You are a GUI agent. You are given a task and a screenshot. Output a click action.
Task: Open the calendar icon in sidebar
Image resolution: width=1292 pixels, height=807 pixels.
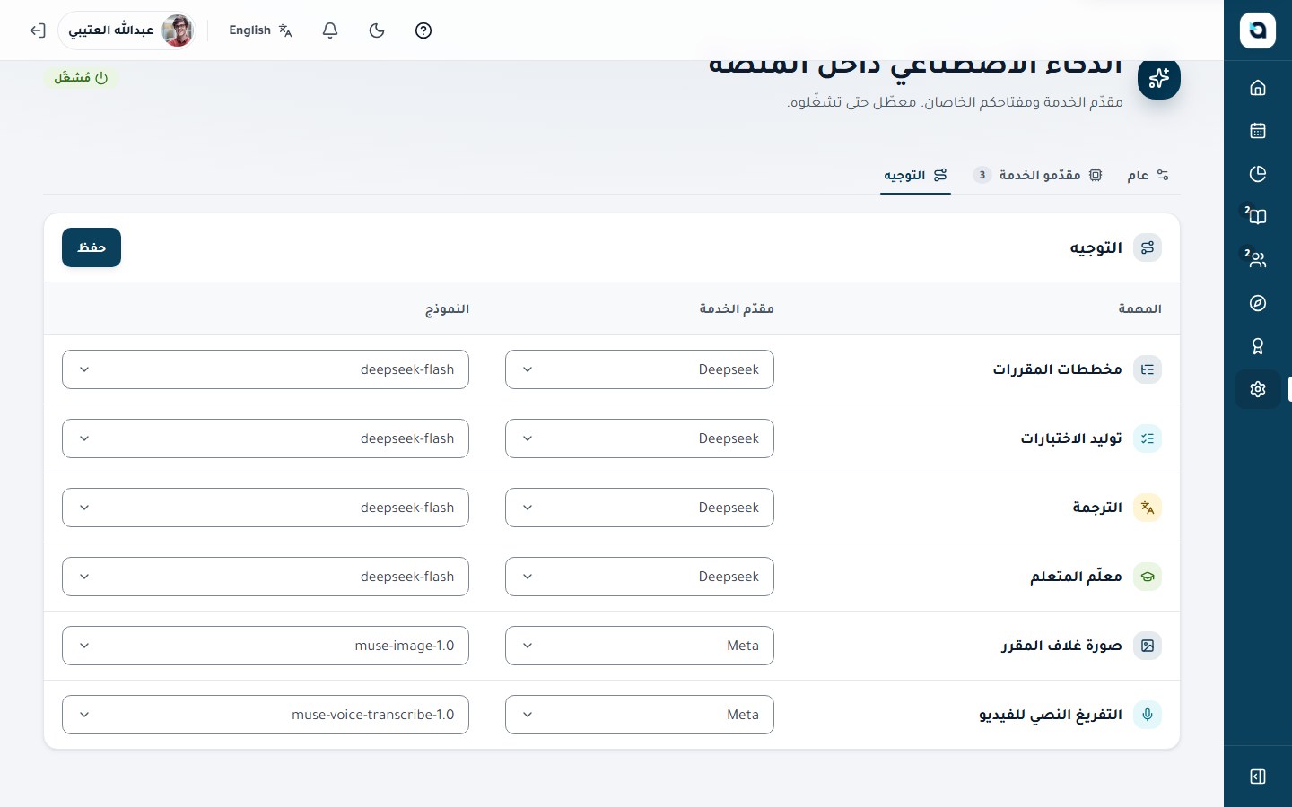pyautogui.click(x=1257, y=130)
